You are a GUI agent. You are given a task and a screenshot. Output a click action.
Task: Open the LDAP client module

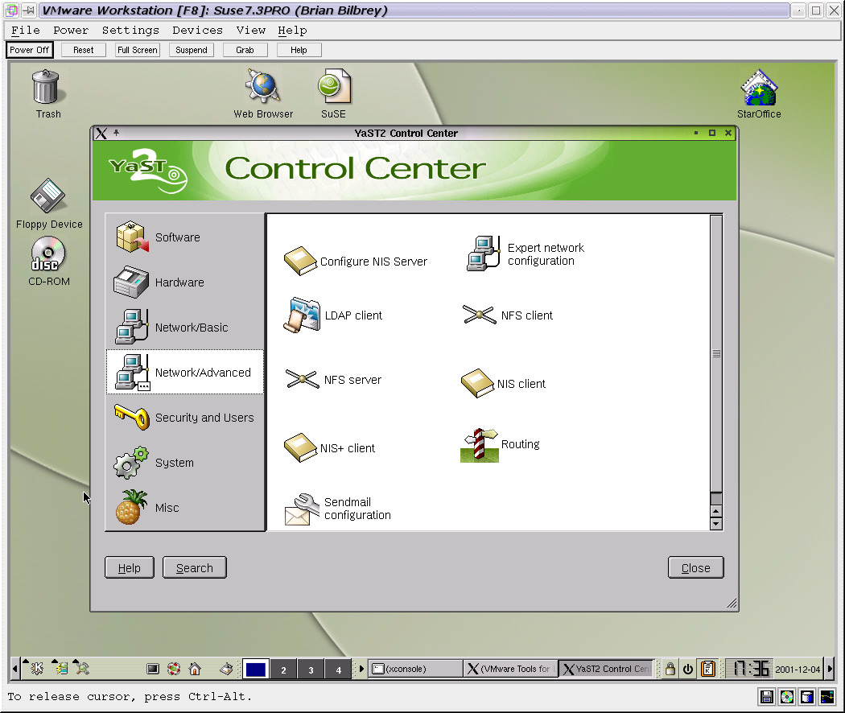coord(332,315)
